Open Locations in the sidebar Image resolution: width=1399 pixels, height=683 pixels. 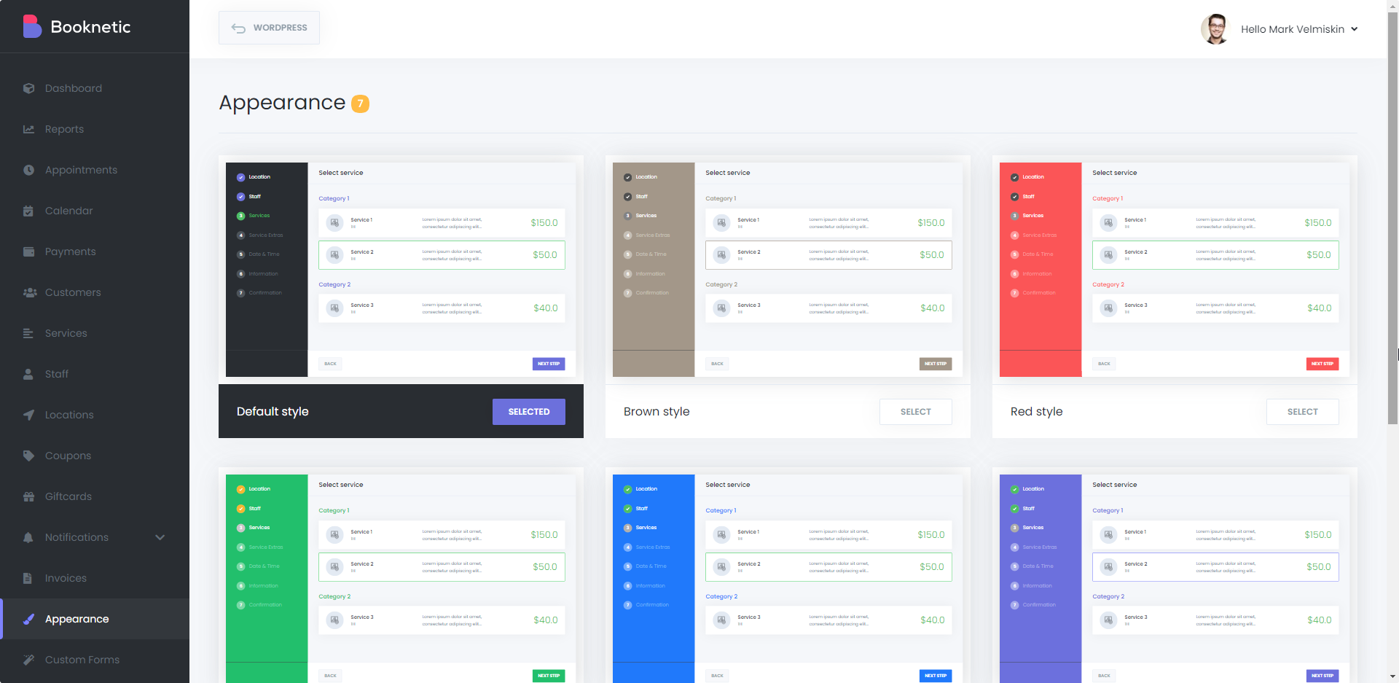[x=95, y=415]
